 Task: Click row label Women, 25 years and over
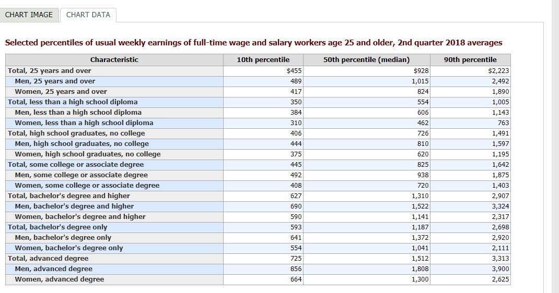pyautogui.click(x=61, y=91)
